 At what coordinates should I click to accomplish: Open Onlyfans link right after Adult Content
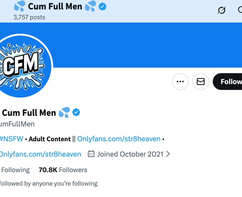coord(119,139)
